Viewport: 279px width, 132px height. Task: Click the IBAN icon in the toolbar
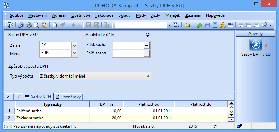click(230, 25)
